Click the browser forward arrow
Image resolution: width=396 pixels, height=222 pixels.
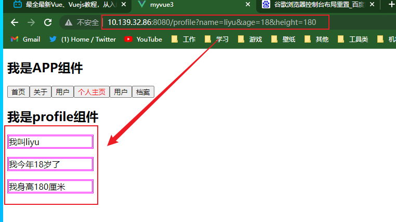[31, 22]
